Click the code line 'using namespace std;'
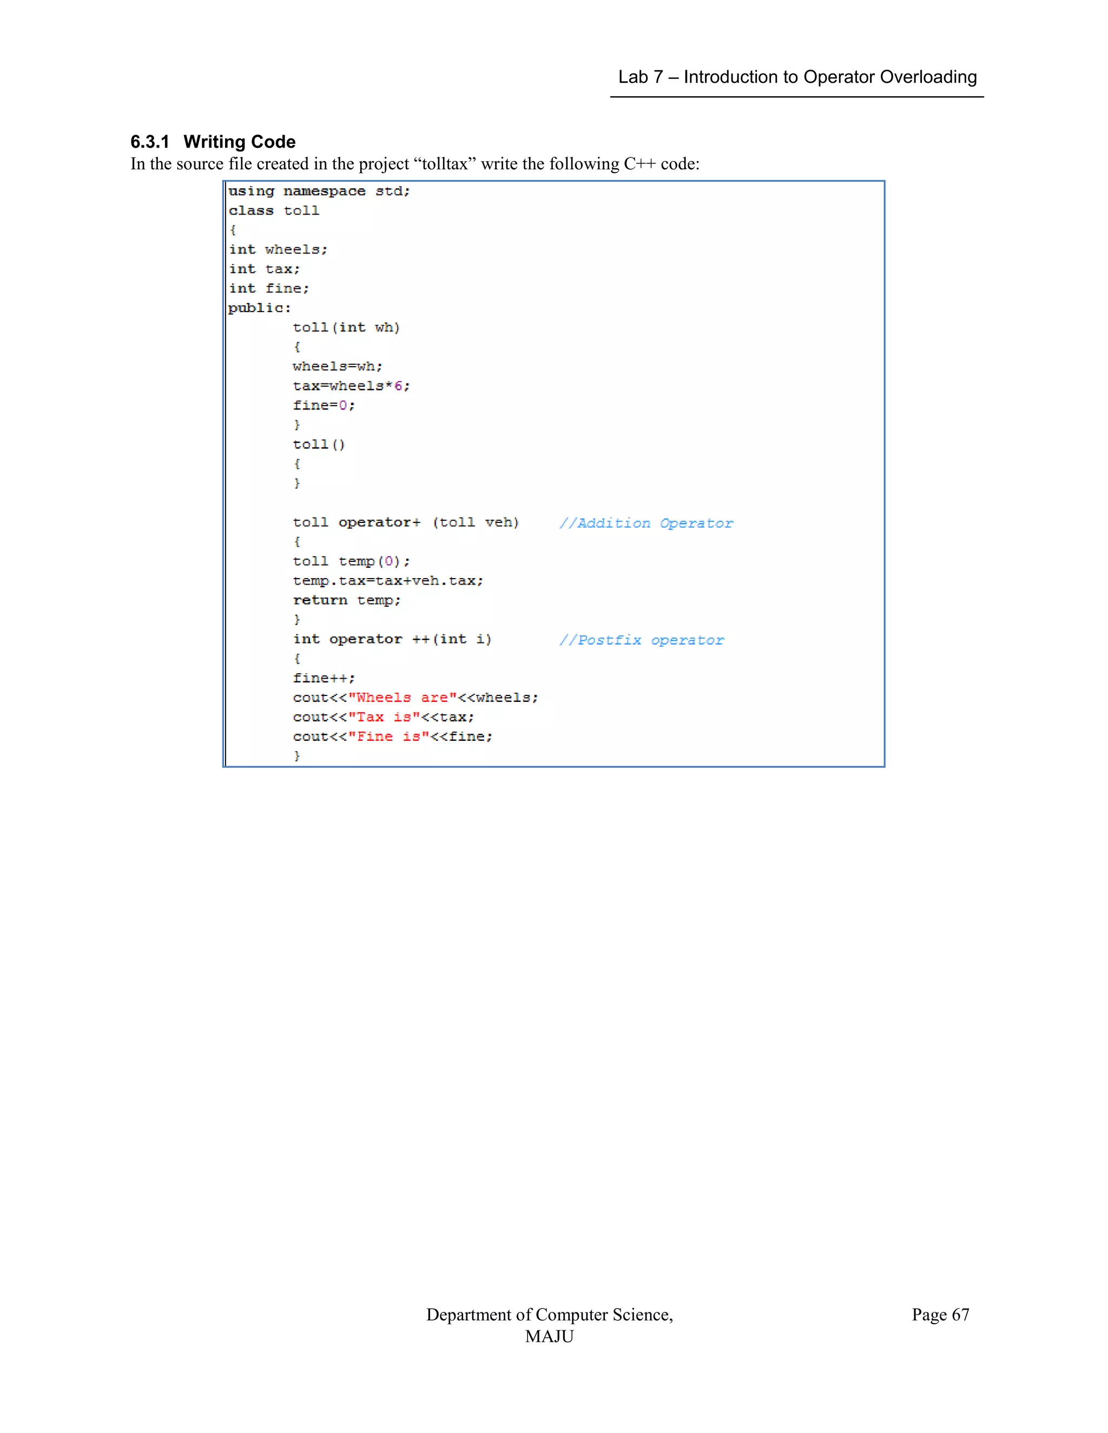 click(319, 191)
